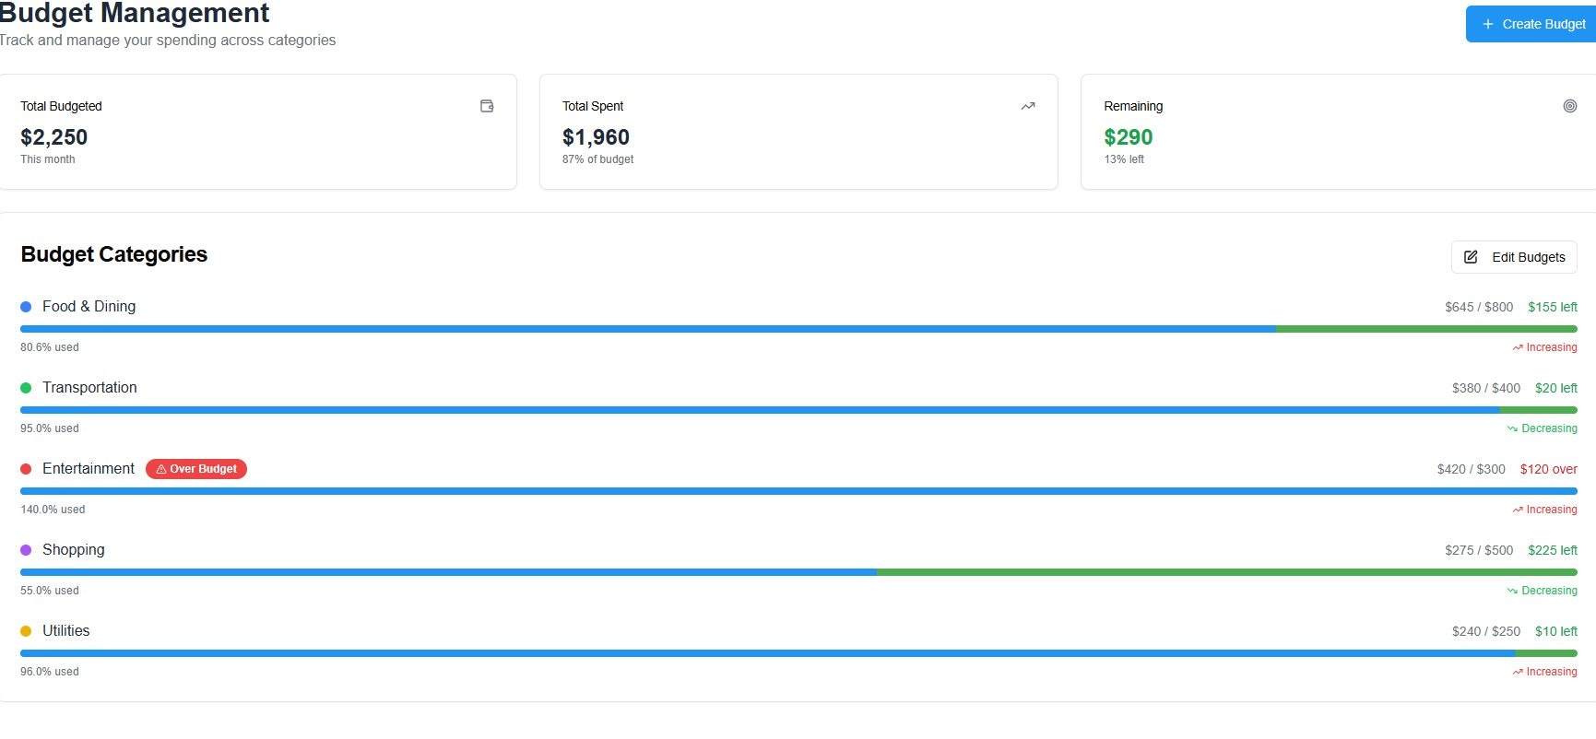The width and height of the screenshot is (1596, 739).
Task: Click the target icon in Remaining card
Action: (x=1569, y=106)
